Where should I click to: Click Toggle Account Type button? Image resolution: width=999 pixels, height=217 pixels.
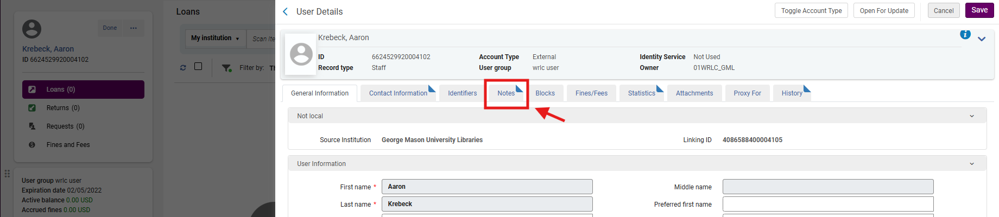point(811,11)
